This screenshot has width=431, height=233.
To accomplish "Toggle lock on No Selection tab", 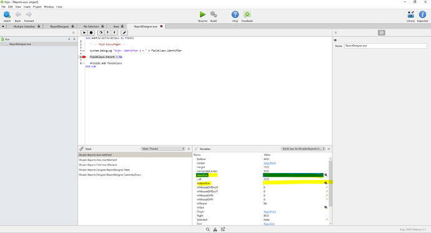I will point(102,26).
